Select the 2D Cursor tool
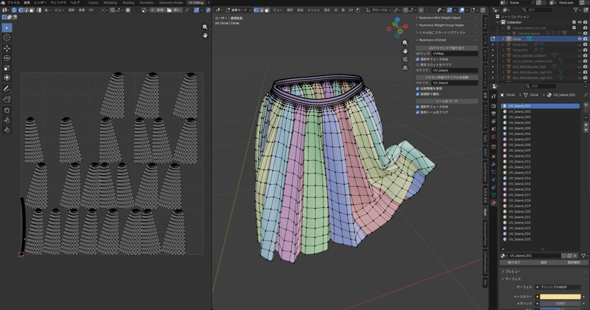The image size is (590, 310). tap(7, 37)
